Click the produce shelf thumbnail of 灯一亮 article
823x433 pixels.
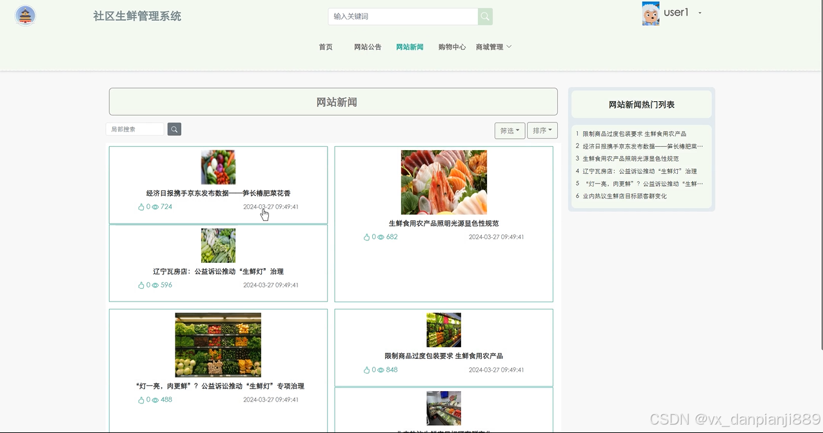(x=218, y=345)
